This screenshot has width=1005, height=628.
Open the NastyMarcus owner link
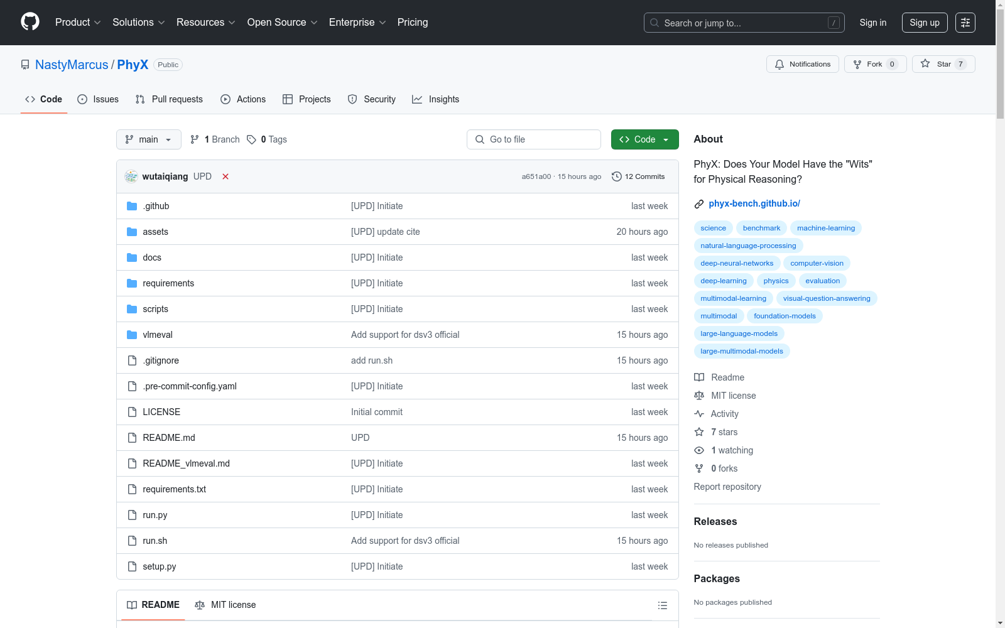tap(72, 65)
